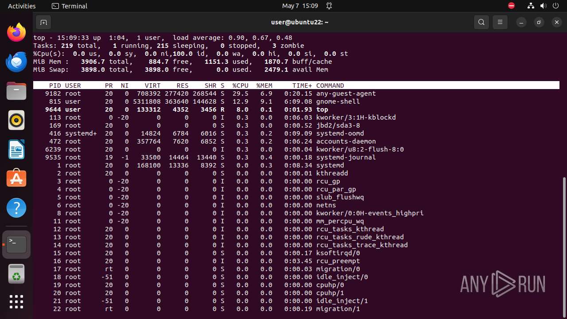The width and height of the screenshot is (567, 319).
Task: Open the terminal hamburger menu
Action: [x=500, y=22]
